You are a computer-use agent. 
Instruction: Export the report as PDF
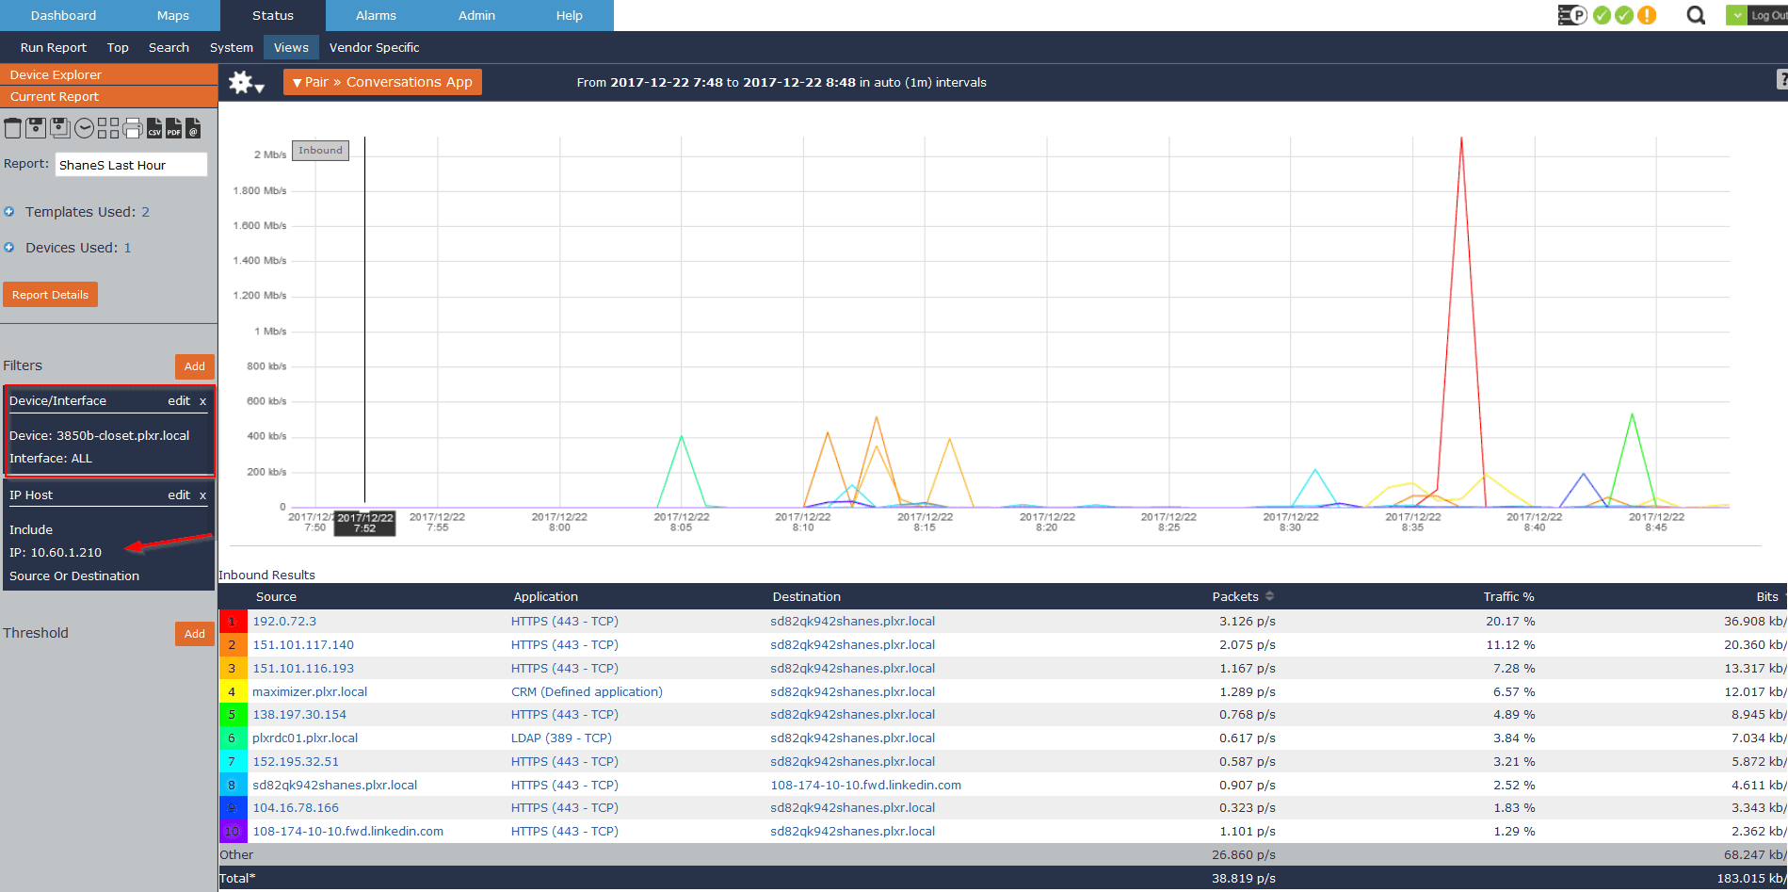174,128
